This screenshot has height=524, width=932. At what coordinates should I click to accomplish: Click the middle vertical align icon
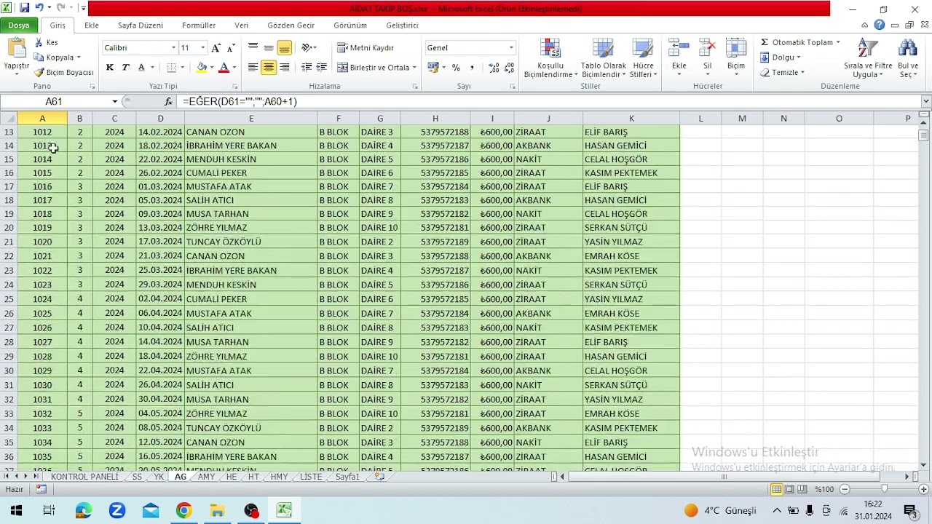(x=269, y=48)
